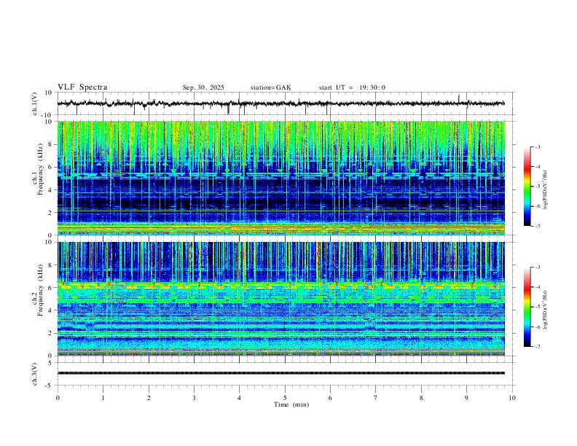
Task: Select the "Time (min)" axis label
Action: tap(291, 404)
